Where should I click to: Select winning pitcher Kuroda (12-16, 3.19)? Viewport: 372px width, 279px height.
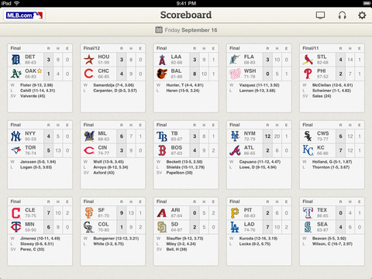tap(258, 238)
